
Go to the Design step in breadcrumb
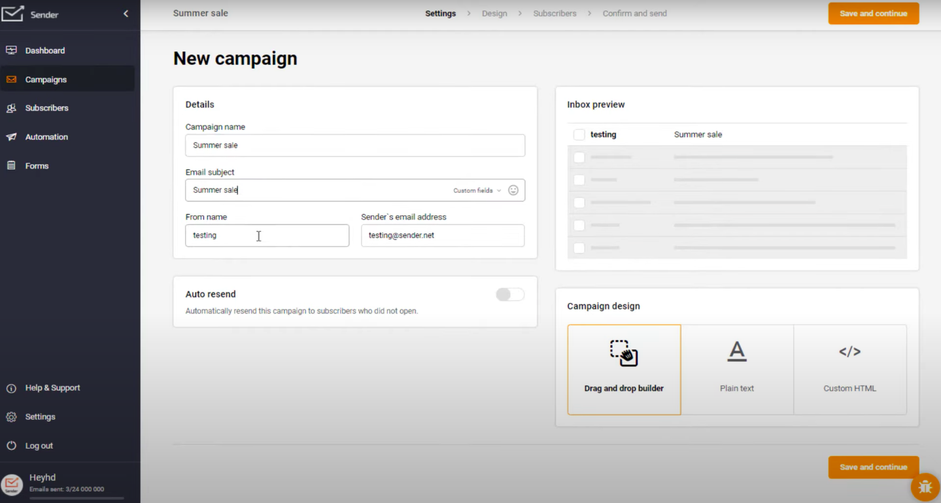pos(494,13)
